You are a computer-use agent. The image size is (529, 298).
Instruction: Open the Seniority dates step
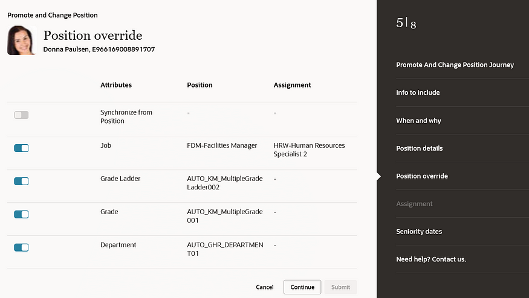click(x=419, y=232)
